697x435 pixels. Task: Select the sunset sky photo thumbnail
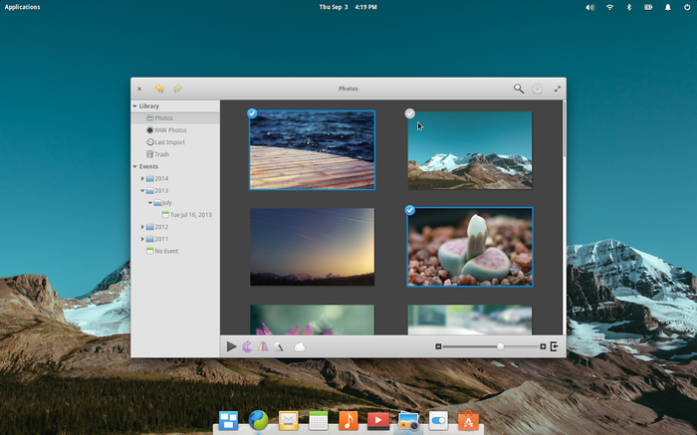312,247
